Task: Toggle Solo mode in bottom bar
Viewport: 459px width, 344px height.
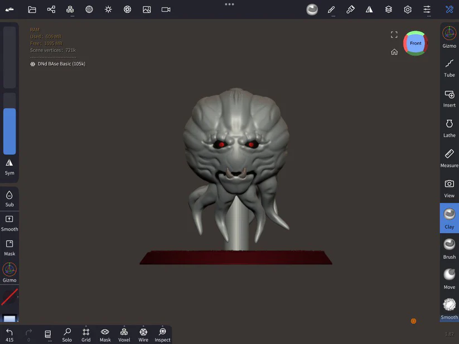Action: [x=67, y=335]
